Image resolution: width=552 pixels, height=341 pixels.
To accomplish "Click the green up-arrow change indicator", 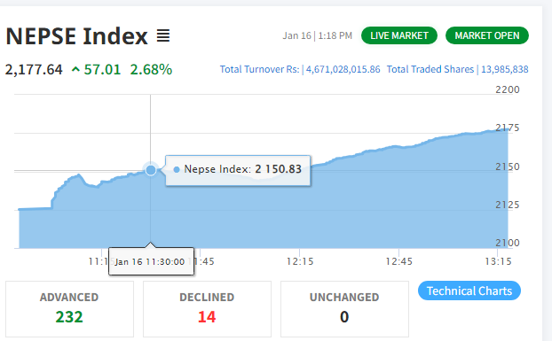I will pos(75,70).
